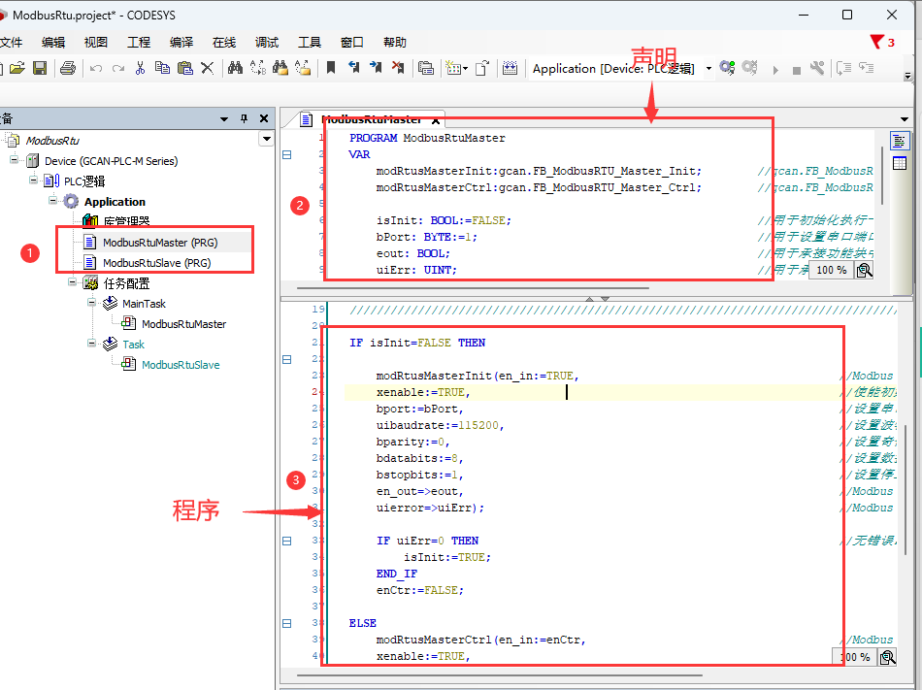Viewport: 922px width, 690px height.
Task: Click the 100 % zoom button in declaration pane
Action: [x=831, y=270]
